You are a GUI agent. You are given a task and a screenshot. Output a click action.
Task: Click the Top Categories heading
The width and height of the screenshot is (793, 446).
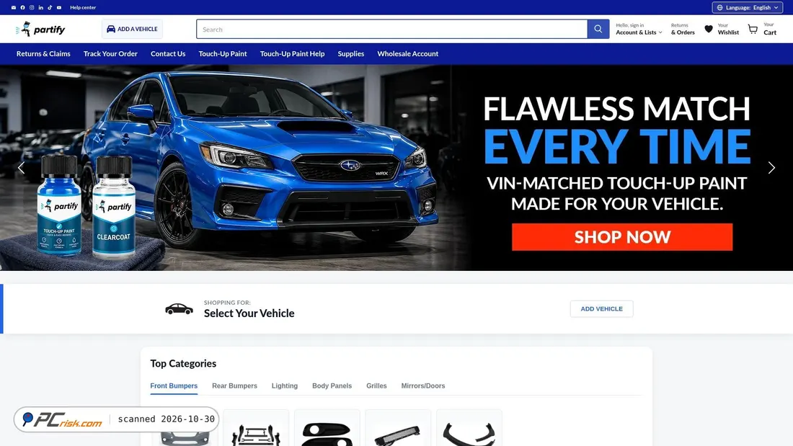[x=183, y=364]
